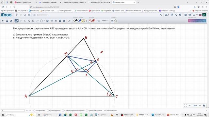Select the sticky note tool
This screenshot has width=209, height=117.
pos(47,21)
